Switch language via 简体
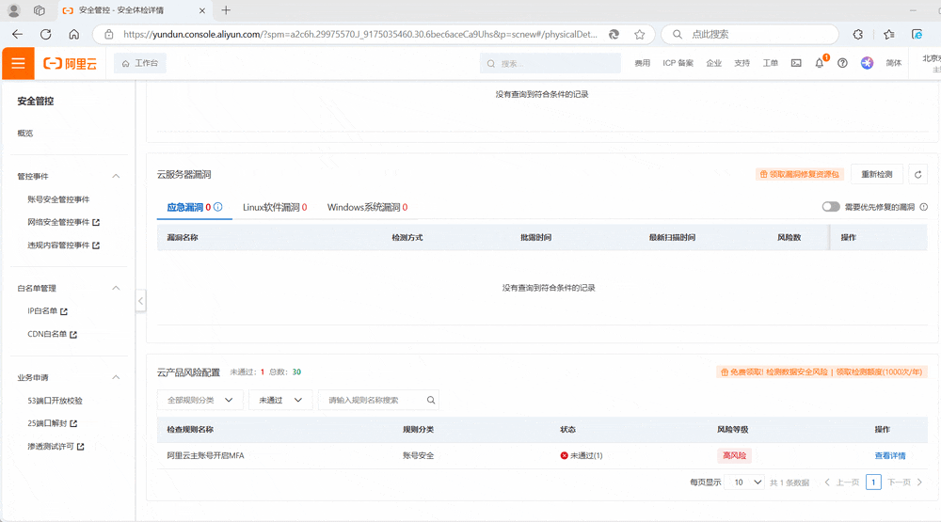The width and height of the screenshot is (941, 522). coord(894,63)
